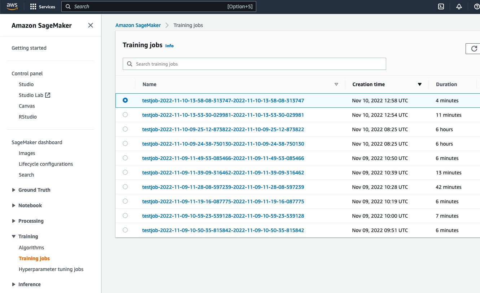480x293 pixels.
Task: Click the help question mark icon
Action: 477,6
